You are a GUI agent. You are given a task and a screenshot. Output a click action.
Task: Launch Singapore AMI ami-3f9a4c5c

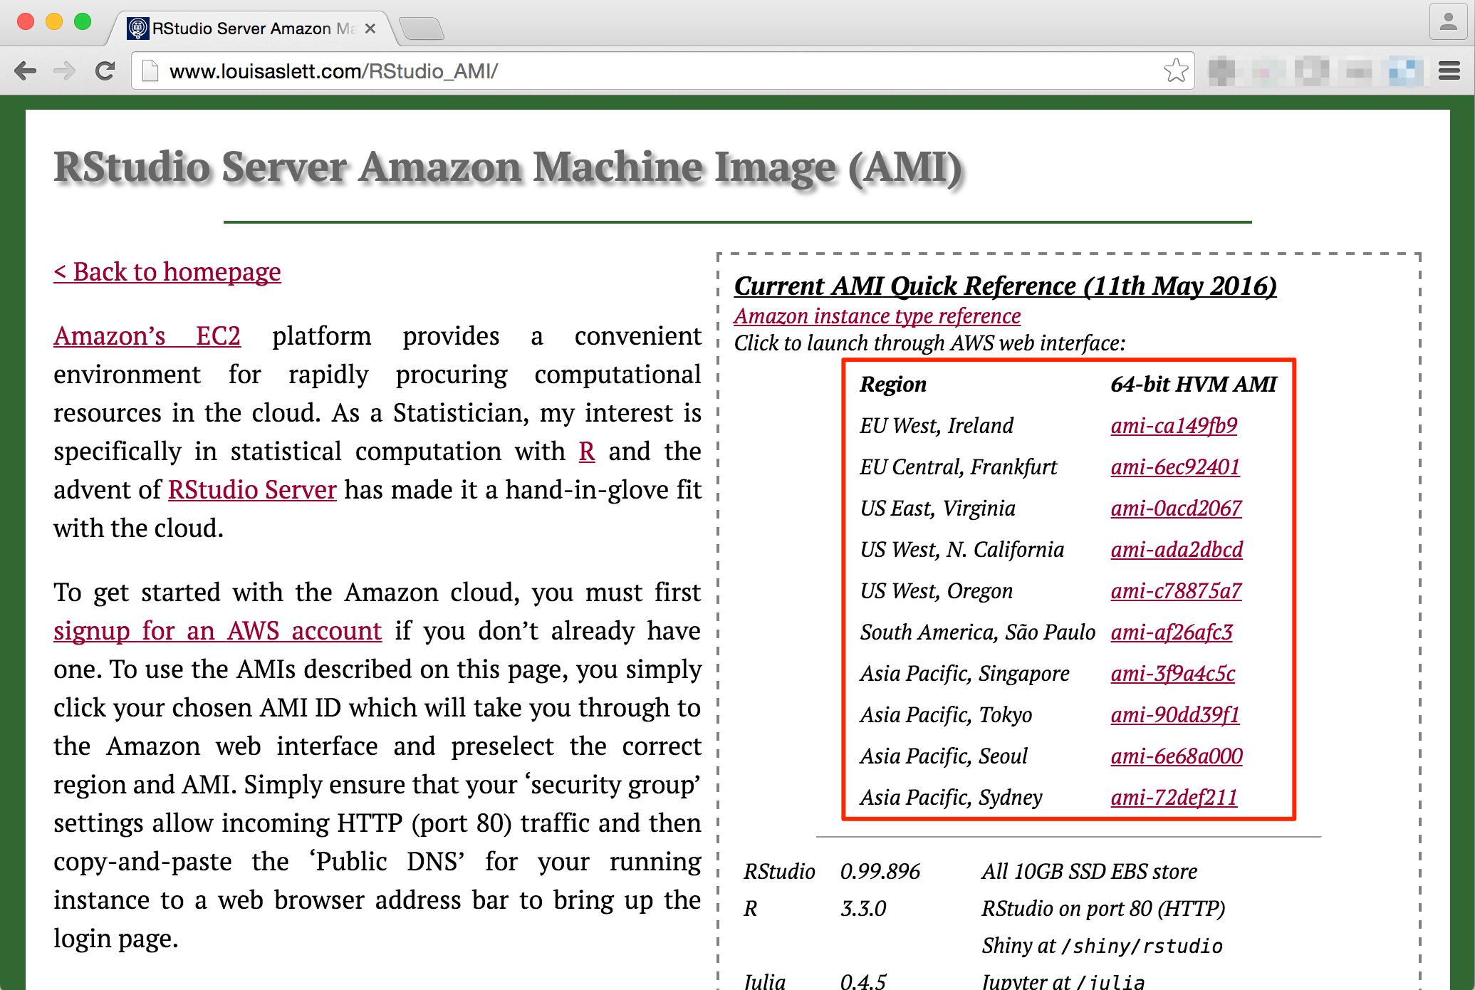tap(1173, 674)
